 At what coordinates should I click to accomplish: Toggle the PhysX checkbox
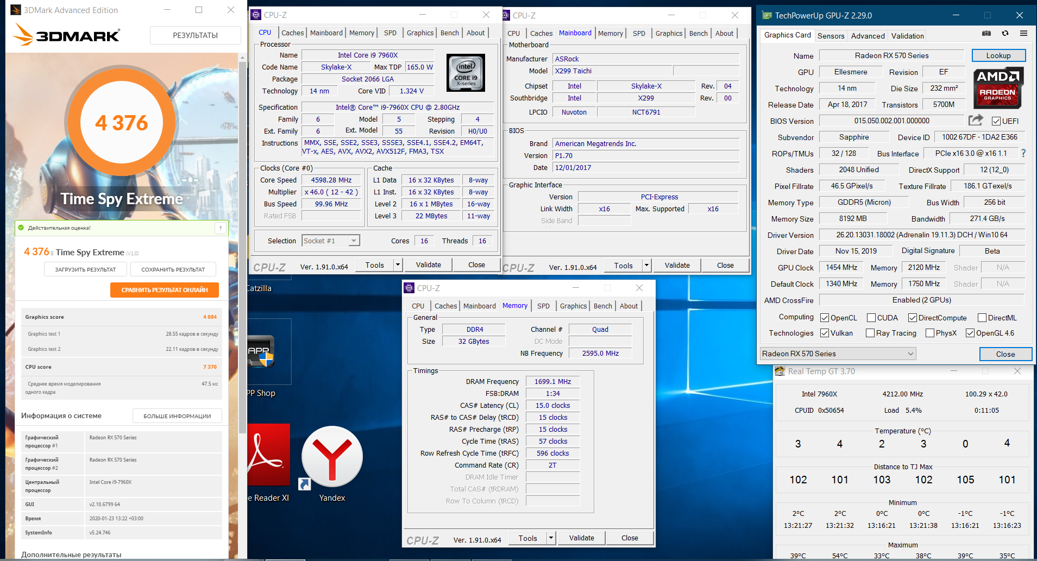coord(930,333)
